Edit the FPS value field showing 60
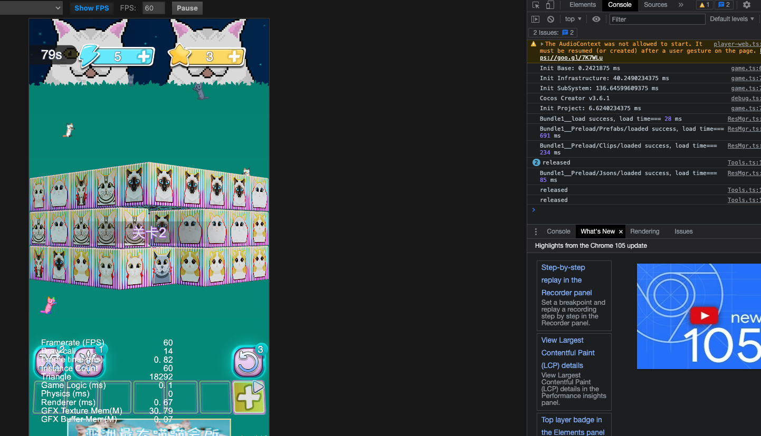This screenshot has height=436, width=761. [154, 8]
